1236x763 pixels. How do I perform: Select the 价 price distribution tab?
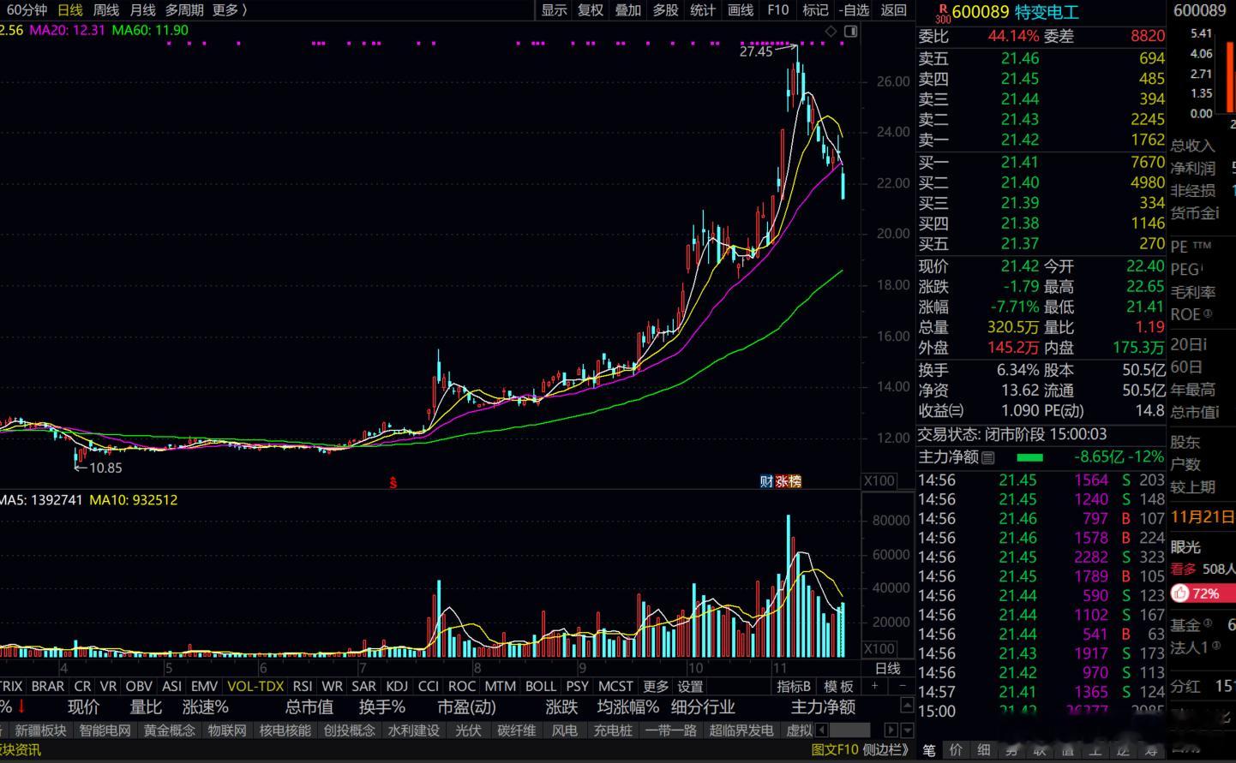tap(957, 750)
